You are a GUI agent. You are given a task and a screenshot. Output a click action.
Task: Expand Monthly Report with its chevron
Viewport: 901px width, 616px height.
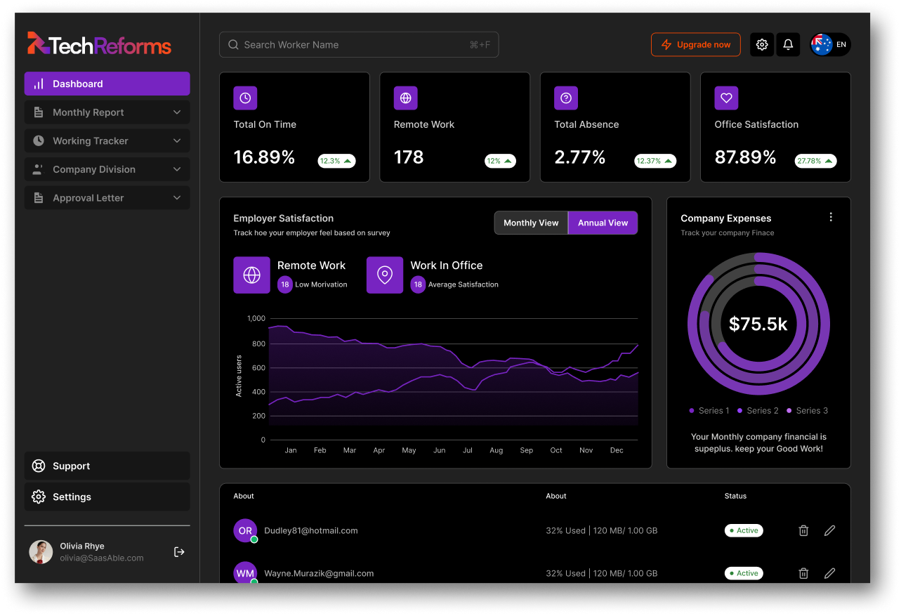pyautogui.click(x=177, y=112)
